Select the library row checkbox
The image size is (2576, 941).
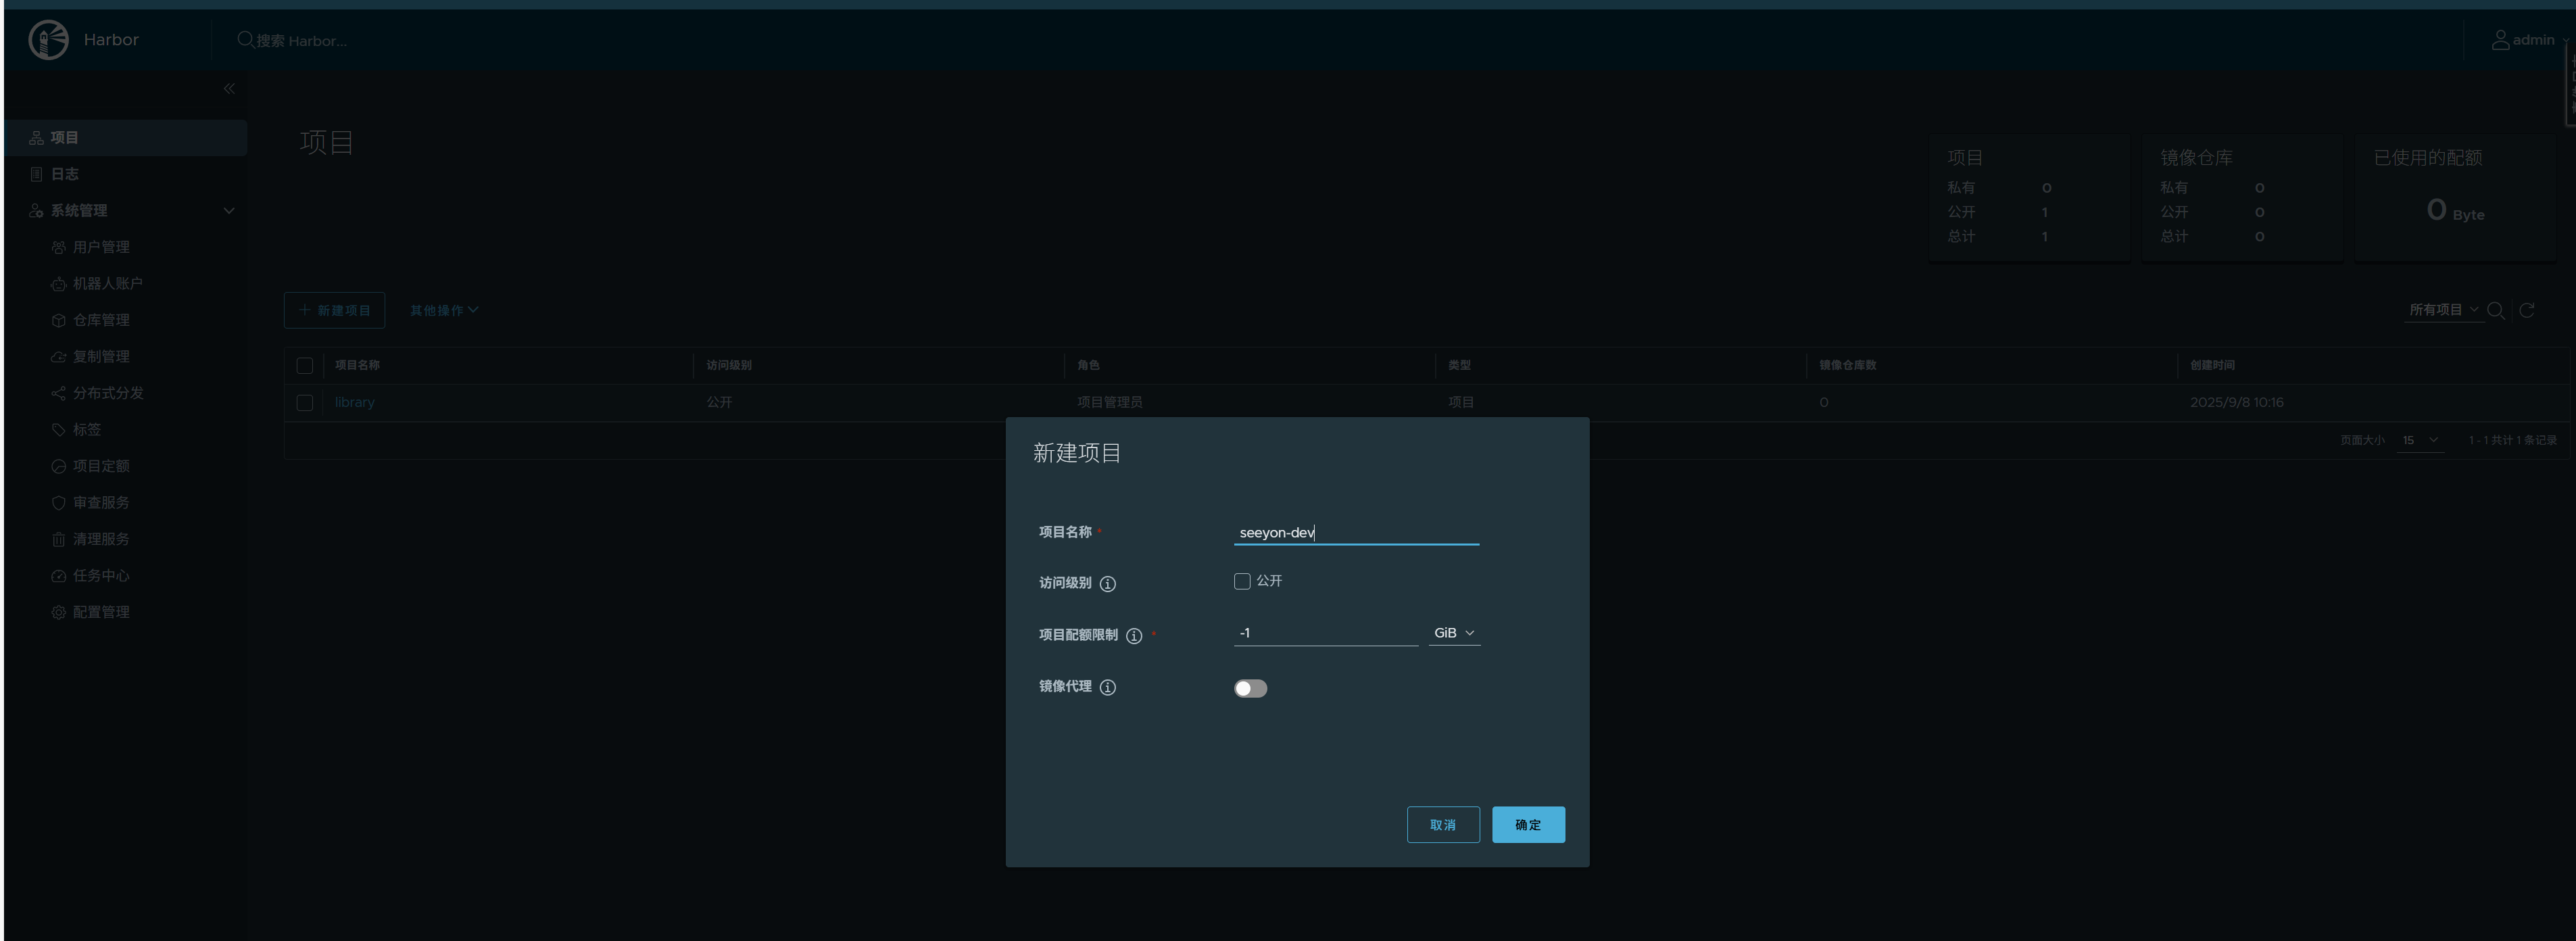tap(305, 403)
